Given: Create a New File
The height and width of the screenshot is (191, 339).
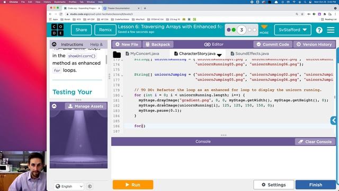Looking at the screenshot, I should click(x=127, y=45).
